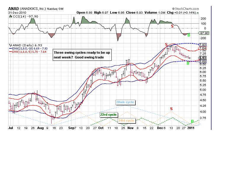This screenshot has width=237, height=178.
Task: Click the Chg +0.01 (+0.14%) value
Action: point(181,12)
